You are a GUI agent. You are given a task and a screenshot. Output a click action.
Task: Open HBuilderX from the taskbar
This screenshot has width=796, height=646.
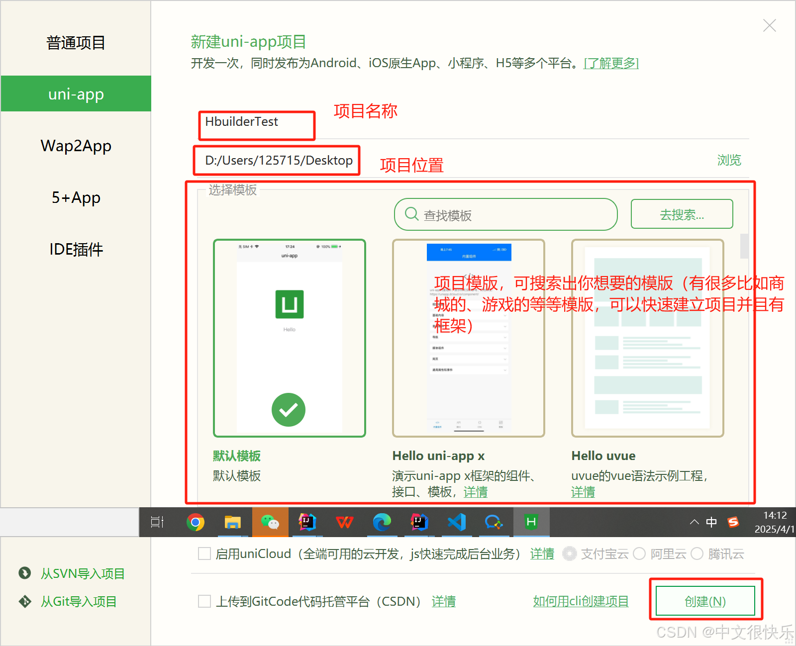531,522
